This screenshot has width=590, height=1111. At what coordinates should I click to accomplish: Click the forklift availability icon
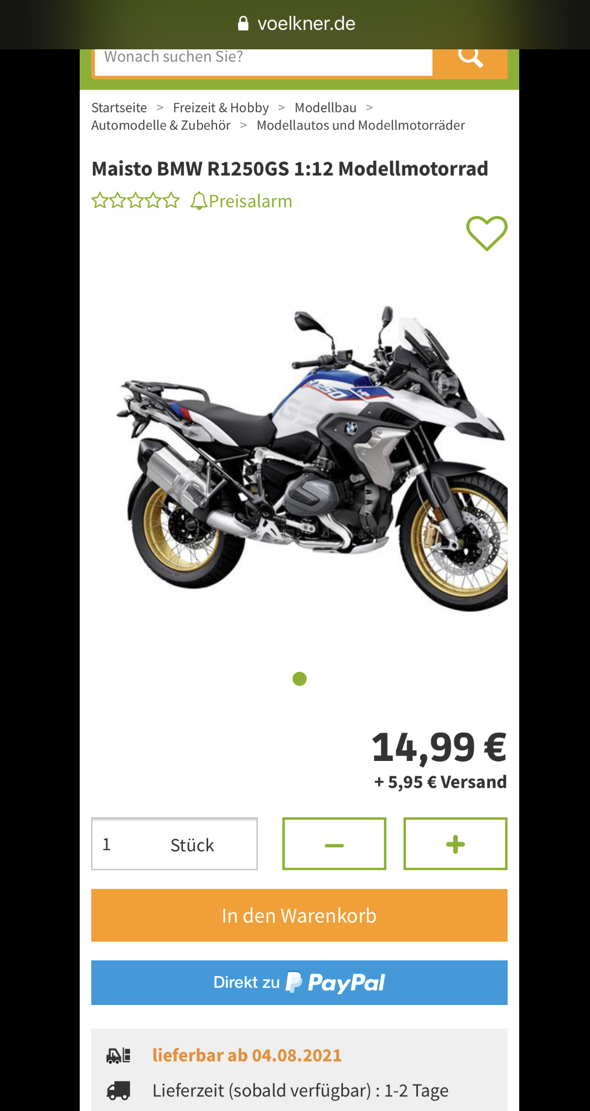(x=119, y=1055)
